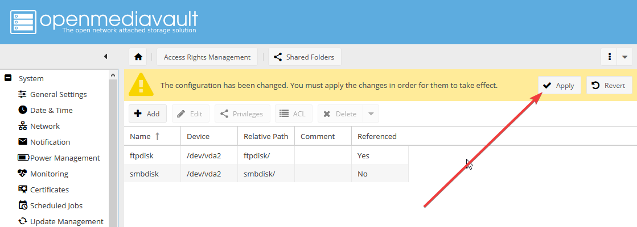The height and width of the screenshot is (227, 637).
Task: Revert the pending configuration changes
Action: coord(609,86)
